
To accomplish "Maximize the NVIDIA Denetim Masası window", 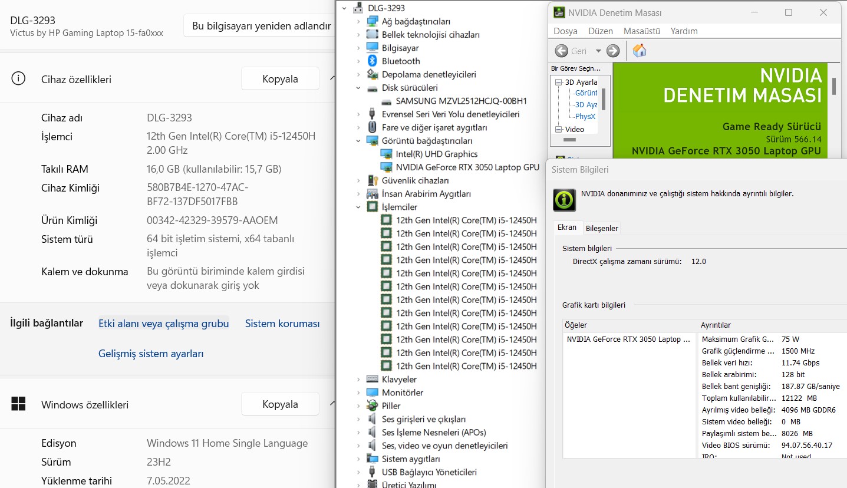I will click(x=789, y=12).
